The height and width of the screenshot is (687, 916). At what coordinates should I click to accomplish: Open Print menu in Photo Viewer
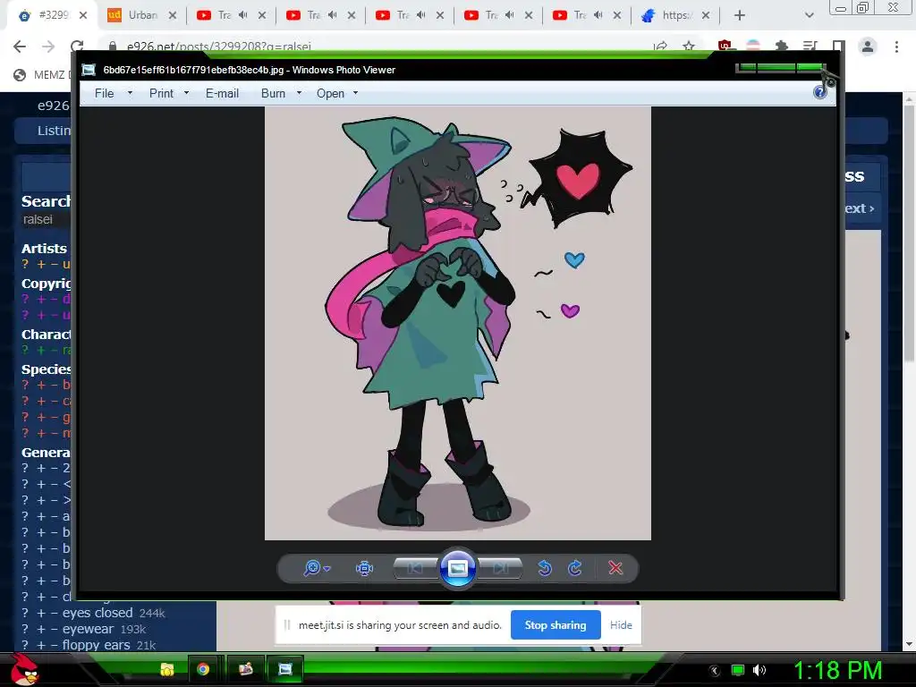point(161,93)
